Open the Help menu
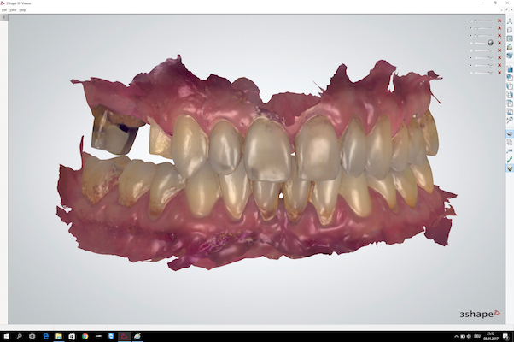 point(23,9)
